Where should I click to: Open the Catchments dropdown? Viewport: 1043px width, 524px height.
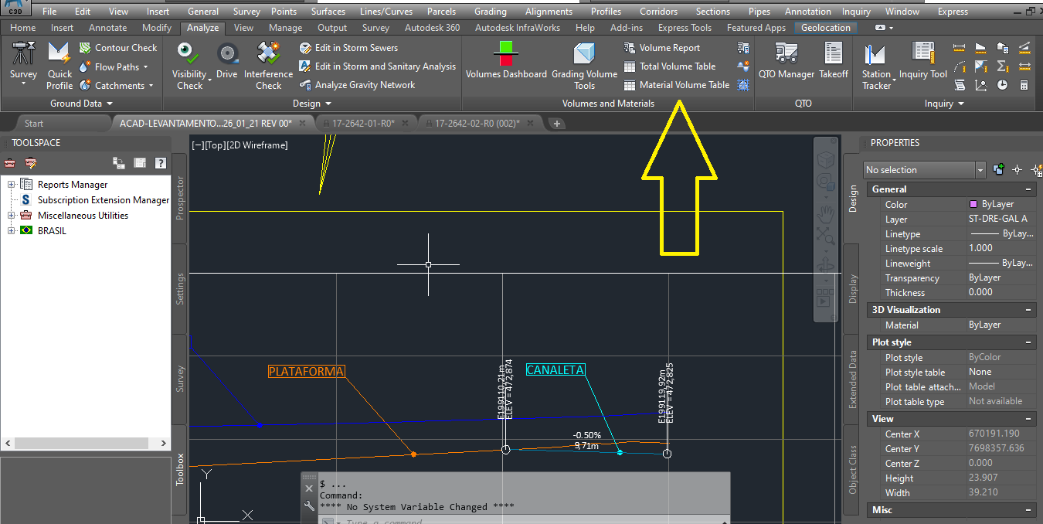(151, 86)
